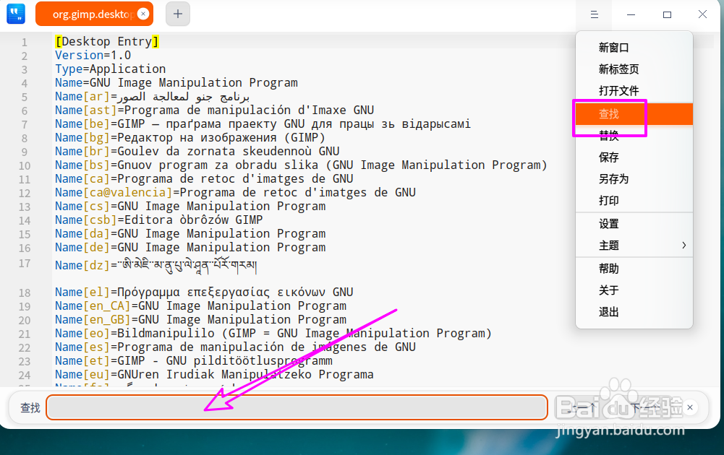The image size is (724, 455).
Task: Click the 下一个 next match button
Action: pyautogui.click(x=645, y=407)
